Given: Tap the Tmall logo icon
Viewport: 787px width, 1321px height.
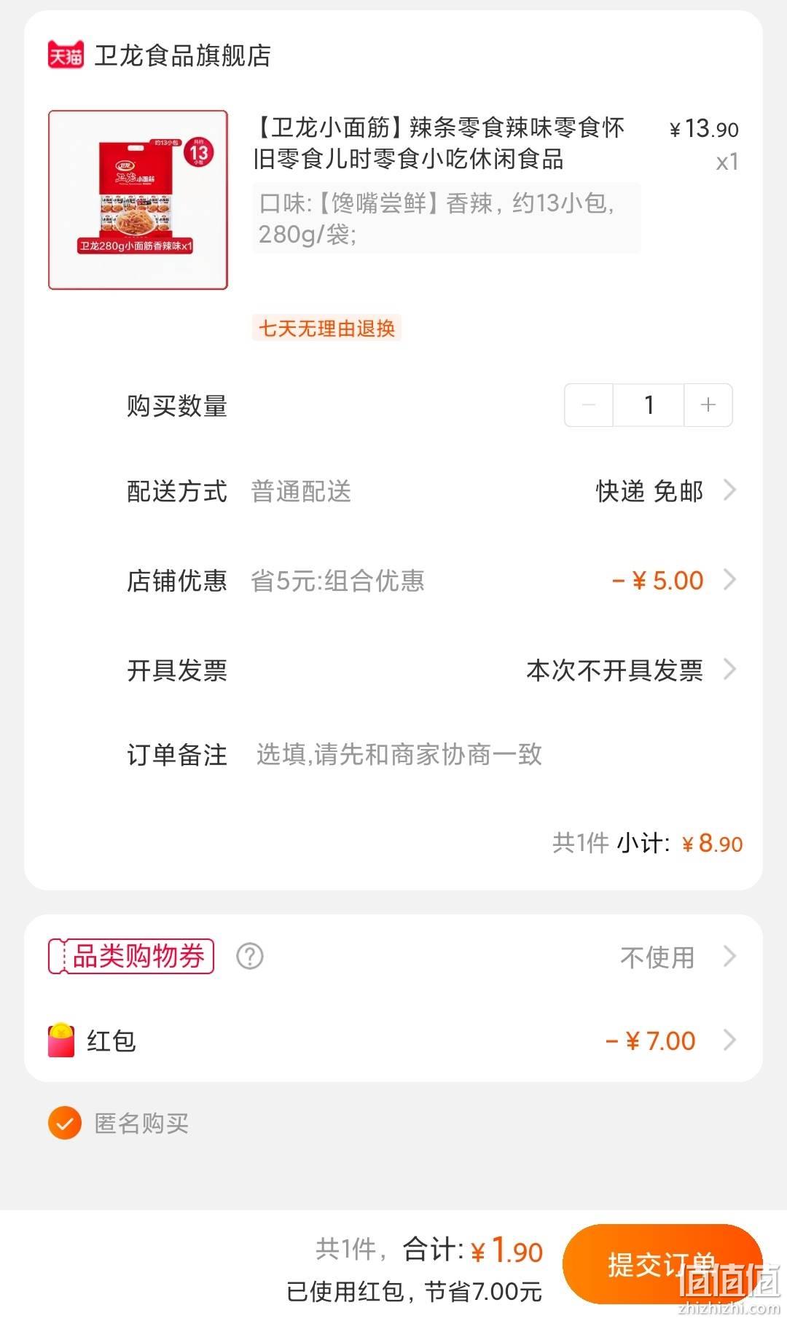Looking at the screenshot, I should tap(66, 55).
